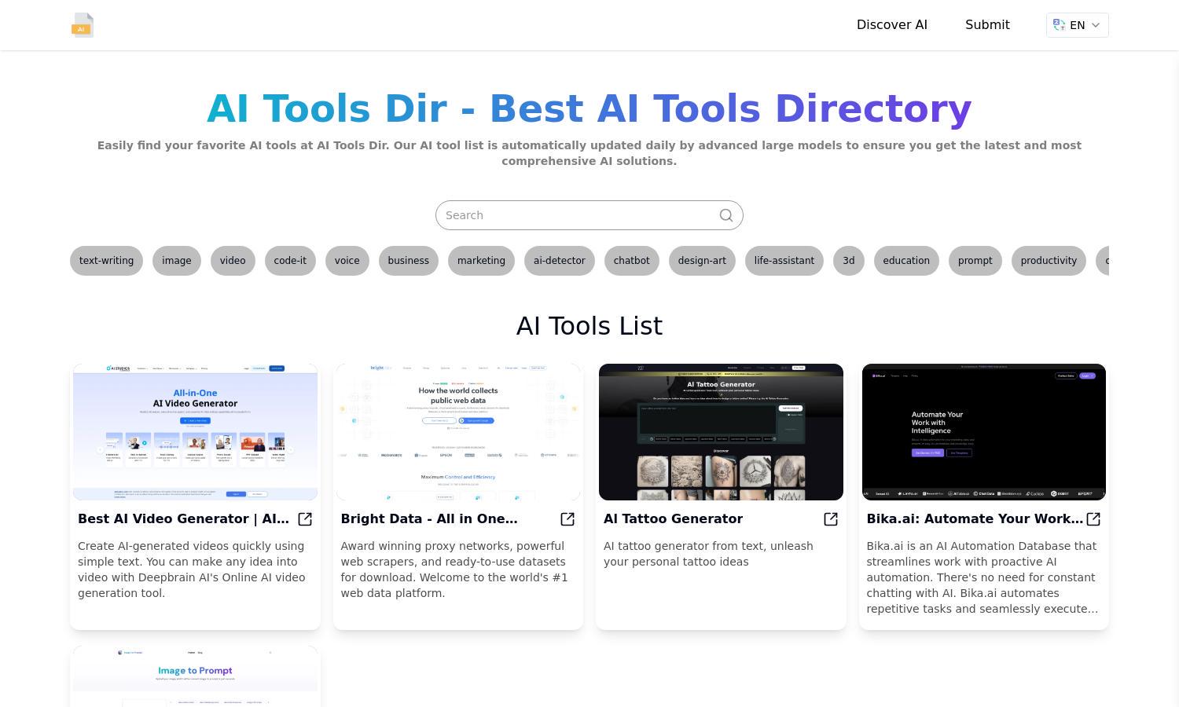This screenshot has width=1179, height=707.
Task: Select the code-it category tag
Action: (x=290, y=261)
